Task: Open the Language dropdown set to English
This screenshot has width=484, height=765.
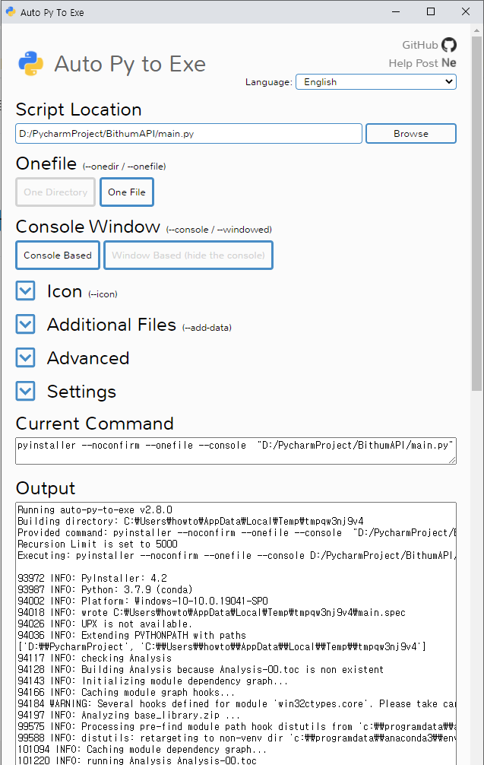Action: (376, 82)
